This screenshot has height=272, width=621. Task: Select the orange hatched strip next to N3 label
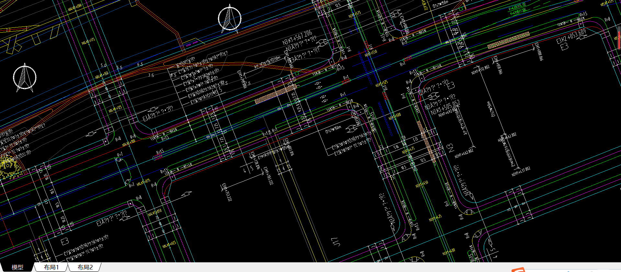426,141
